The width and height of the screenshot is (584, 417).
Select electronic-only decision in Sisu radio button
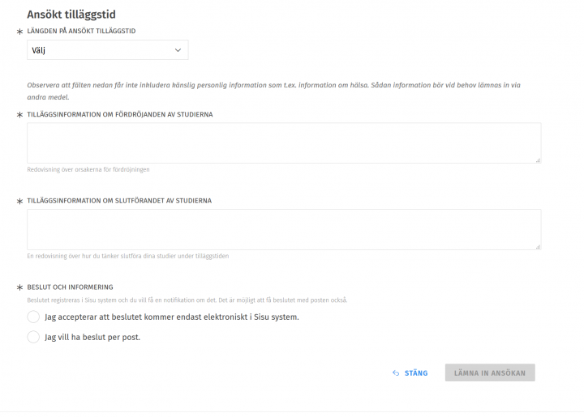coord(33,317)
